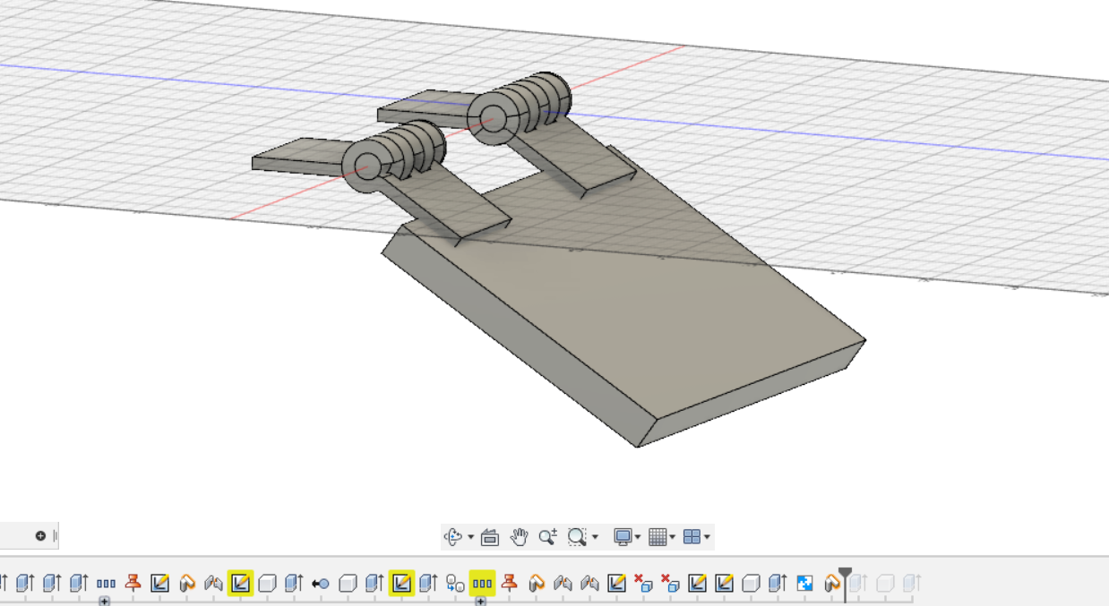Select the highlighted sketch followed by a box feature
This screenshot has width=1109, height=606.
click(x=240, y=584)
